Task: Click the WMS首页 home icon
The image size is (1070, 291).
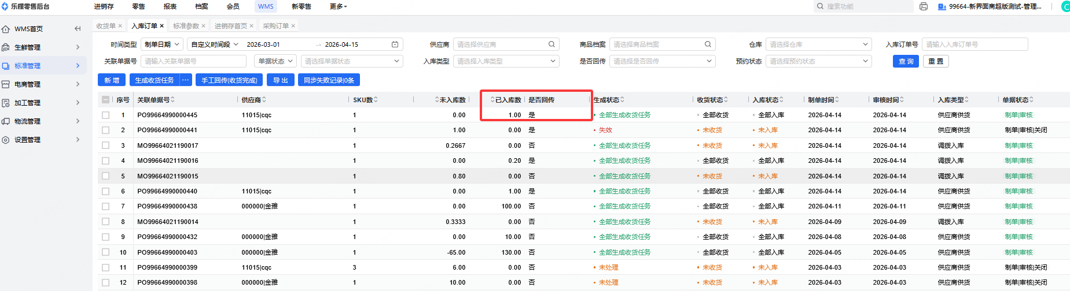Action: coord(6,29)
